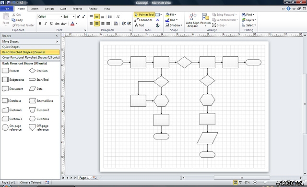The width and height of the screenshot is (307, 187).
Task: Click the Cut scissors icon
Action: coord(14,15)
